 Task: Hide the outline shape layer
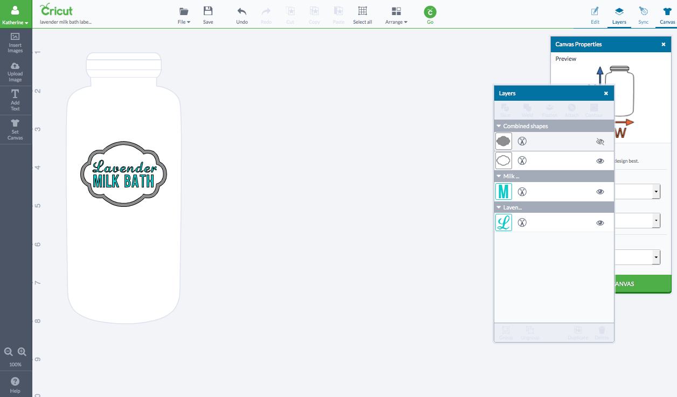click(x=600, y=161)
